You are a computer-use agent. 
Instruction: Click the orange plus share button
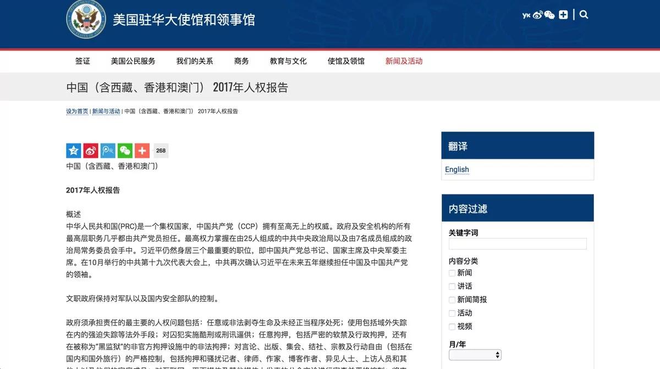[x=142, y=150]
